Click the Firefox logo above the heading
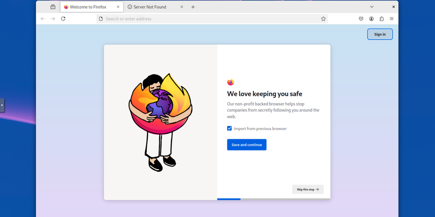The height and width of the screenshot is (217, 435). tap(231, 82)
